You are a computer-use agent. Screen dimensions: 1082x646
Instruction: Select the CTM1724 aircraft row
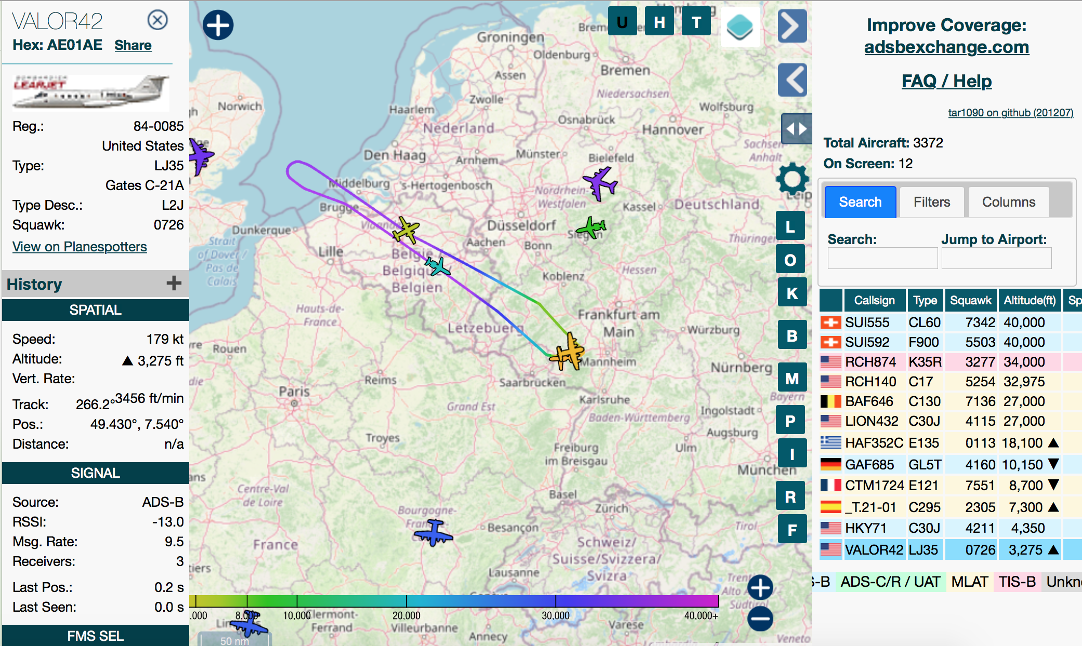pos(951,486)
